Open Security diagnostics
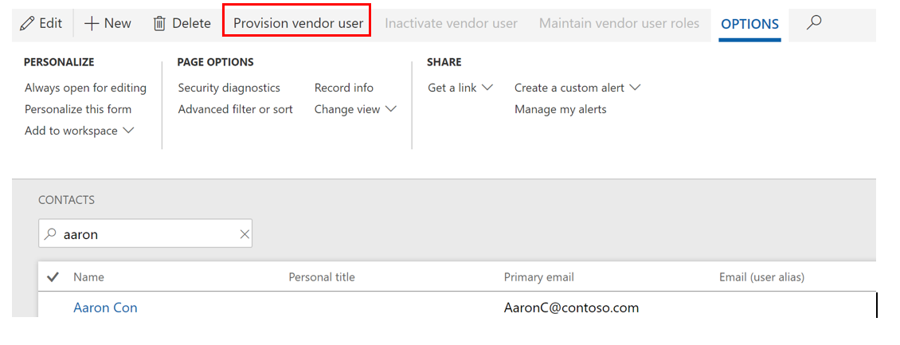Image resolution: width=900 pixels, height=345 pixels. (x=229, y=88)
